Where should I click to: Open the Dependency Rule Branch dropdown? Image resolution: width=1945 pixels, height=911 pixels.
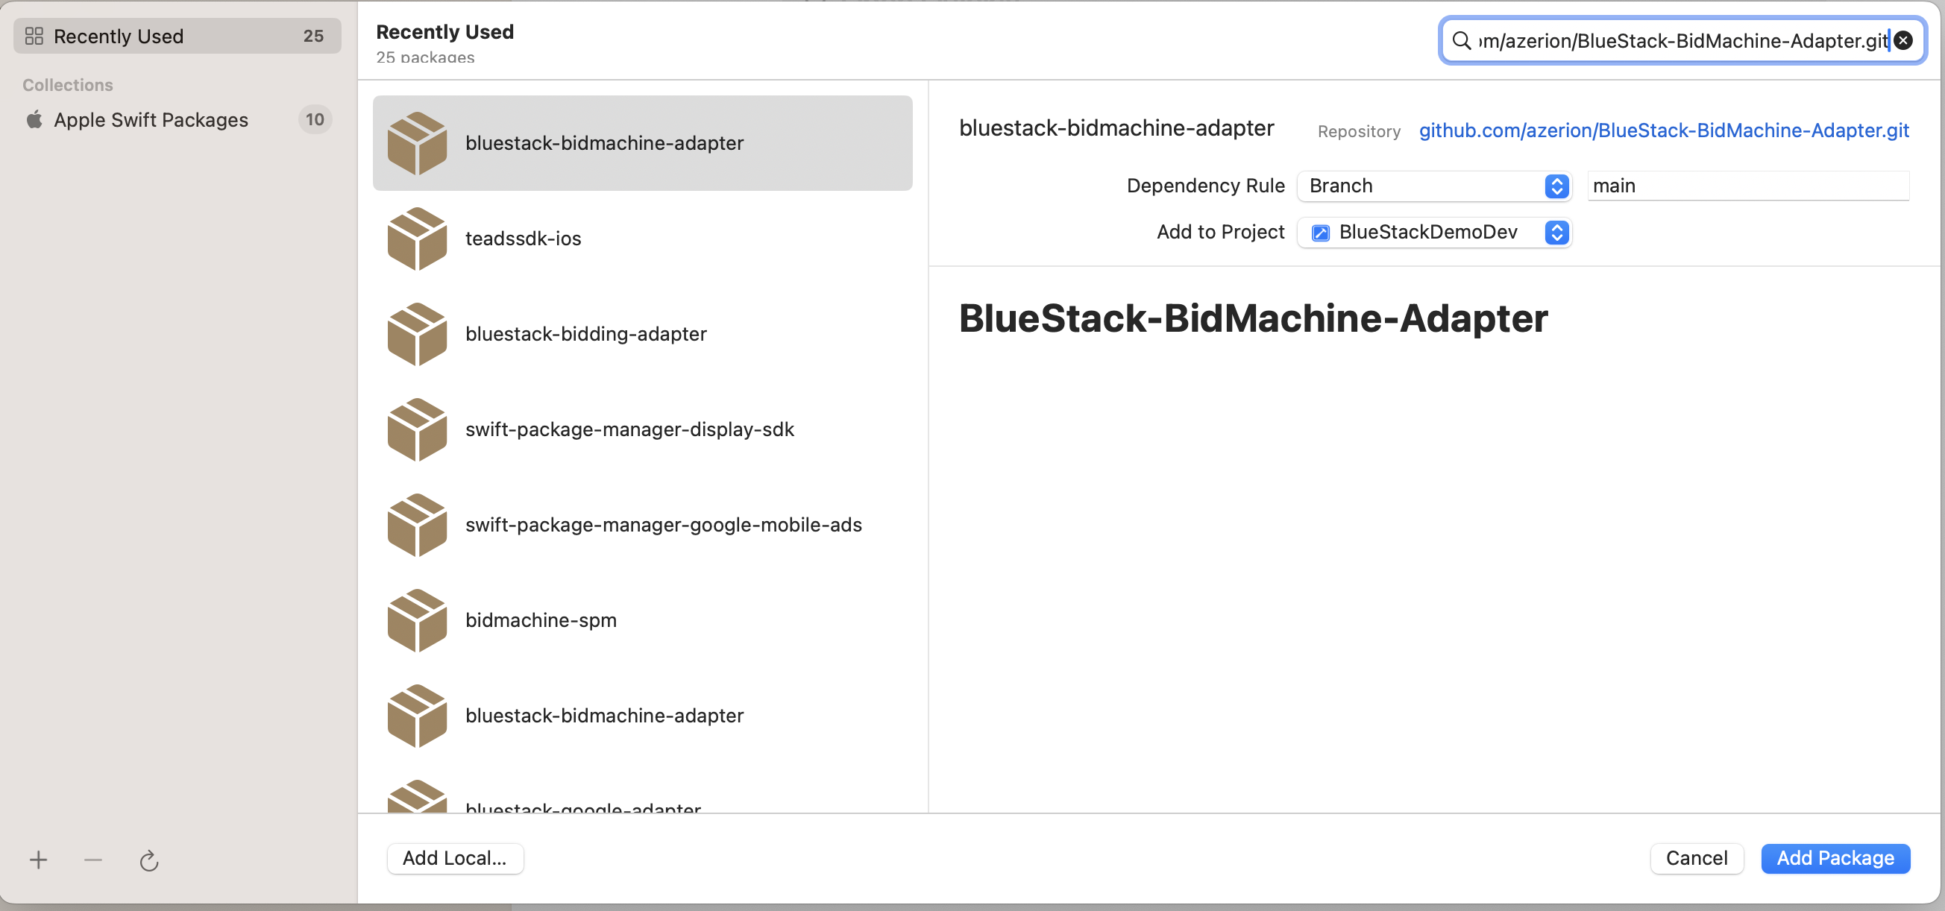(1434, 186)
